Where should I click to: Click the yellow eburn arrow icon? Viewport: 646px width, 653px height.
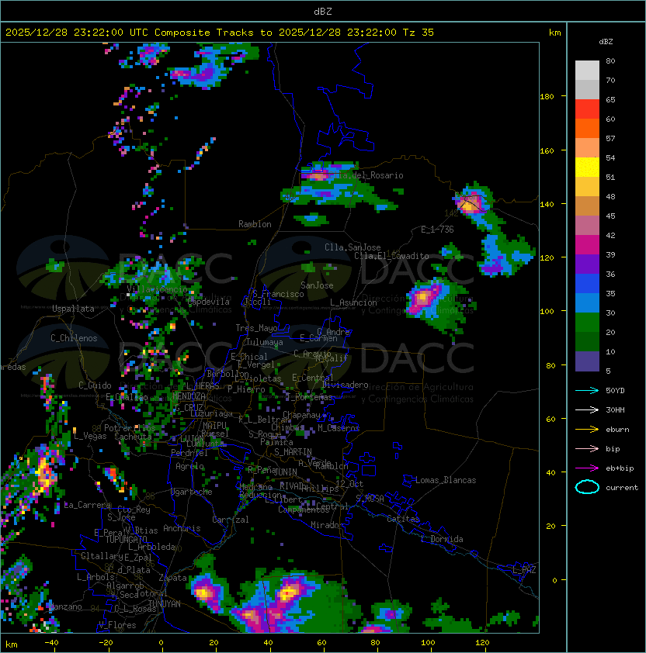click(x=587, y=430)
